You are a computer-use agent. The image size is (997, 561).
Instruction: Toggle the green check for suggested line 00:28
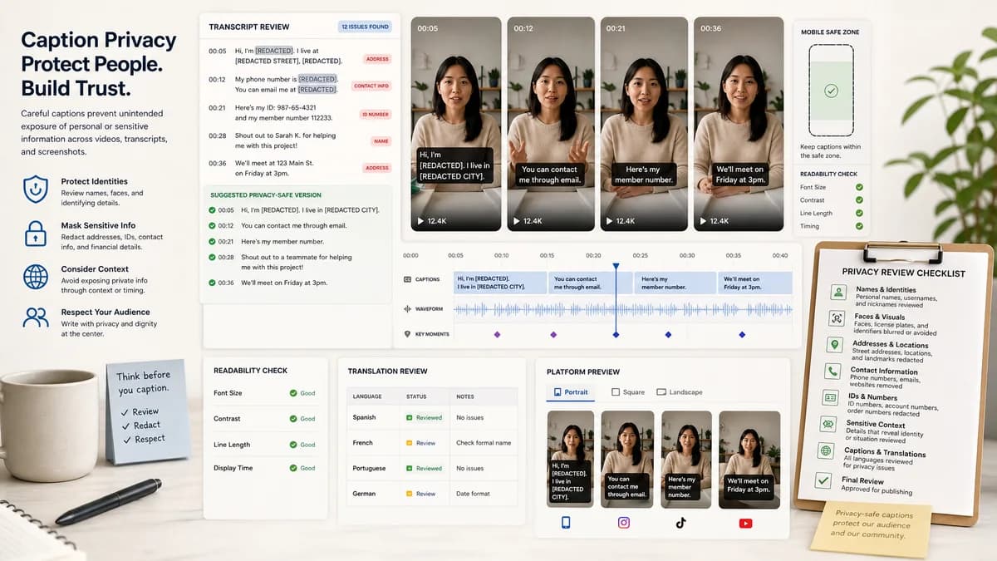213,257
